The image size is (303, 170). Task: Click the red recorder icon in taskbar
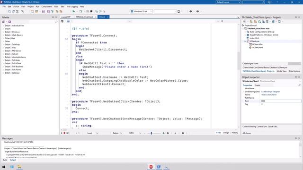point(151,167)
